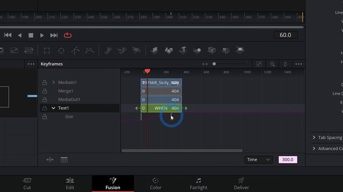343x192 pixels.
Task: Add a Merge 3D node
Action: (197, 50)
